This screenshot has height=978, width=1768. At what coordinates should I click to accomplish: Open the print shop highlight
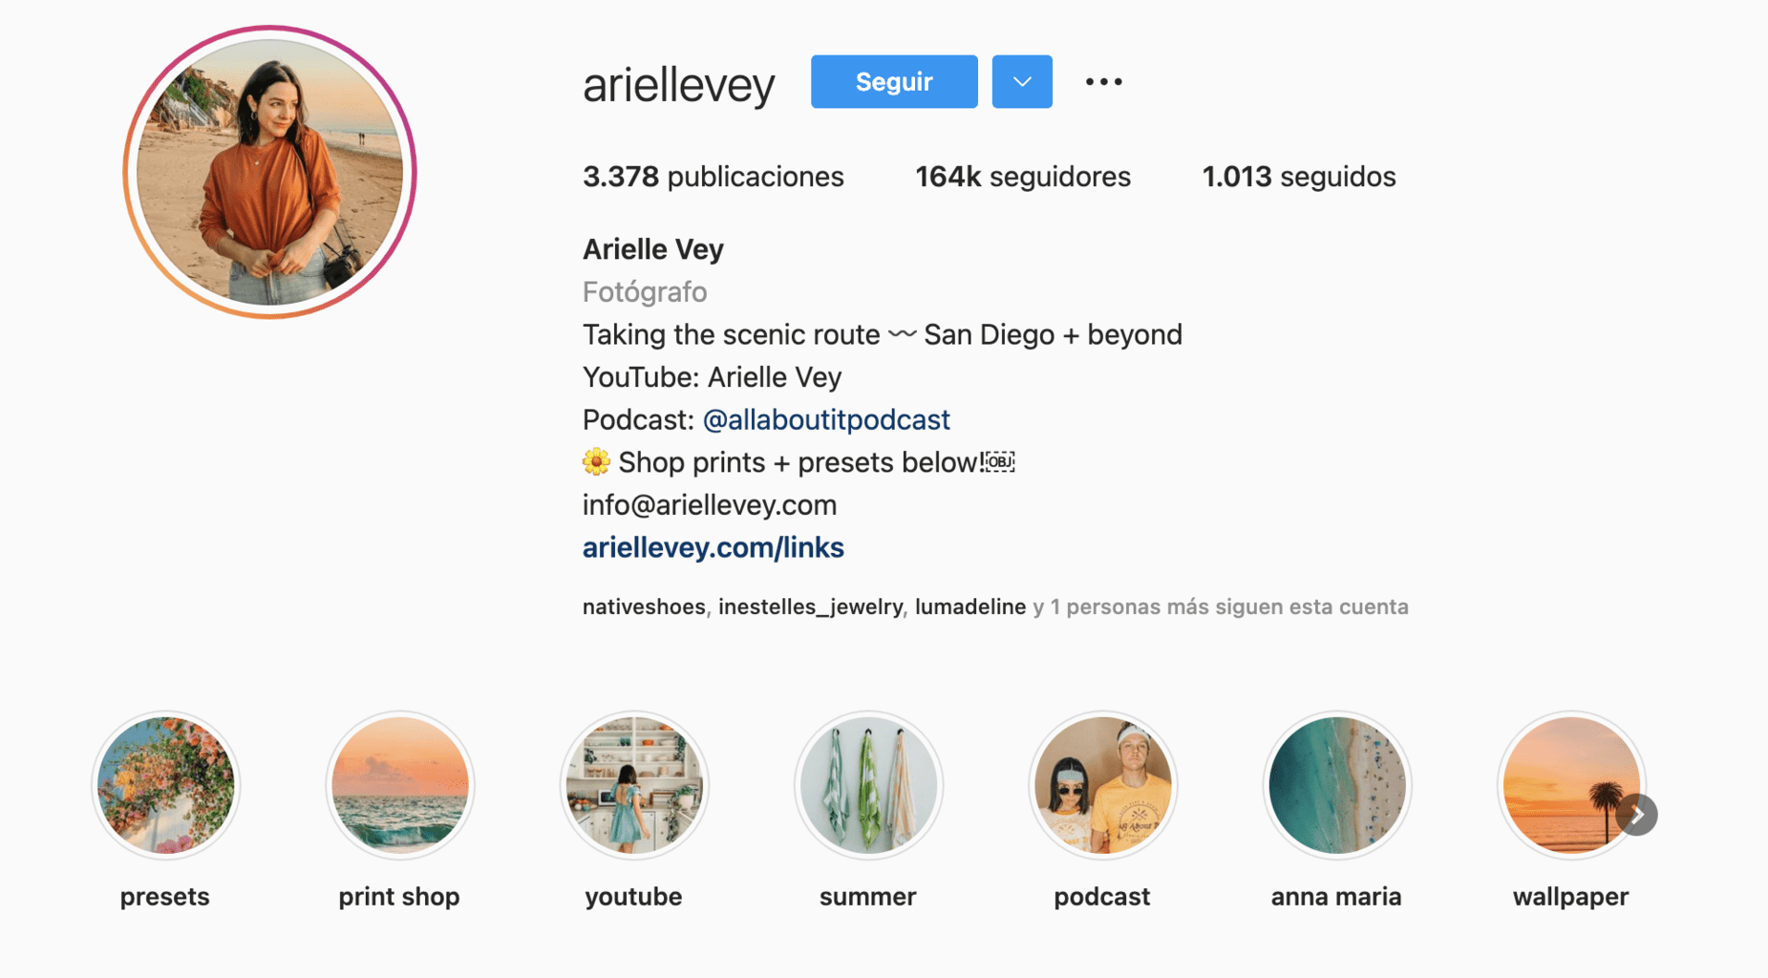pos(399,785)
